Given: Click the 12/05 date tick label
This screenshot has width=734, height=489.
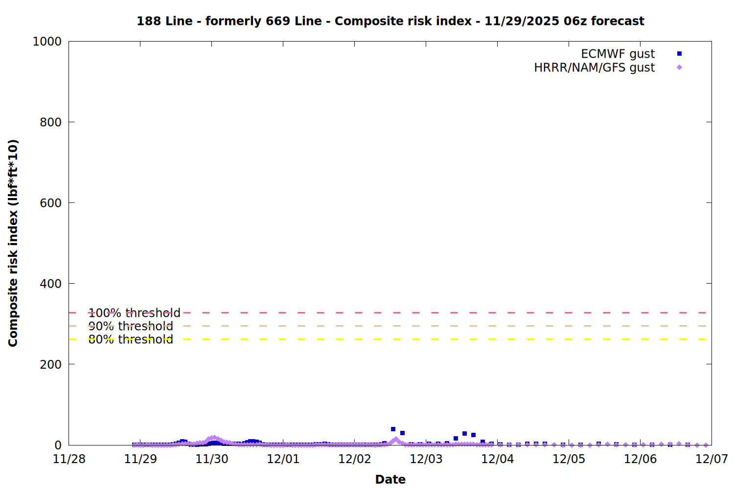Looking at the screenshot, I should click(x=569, y=459).
